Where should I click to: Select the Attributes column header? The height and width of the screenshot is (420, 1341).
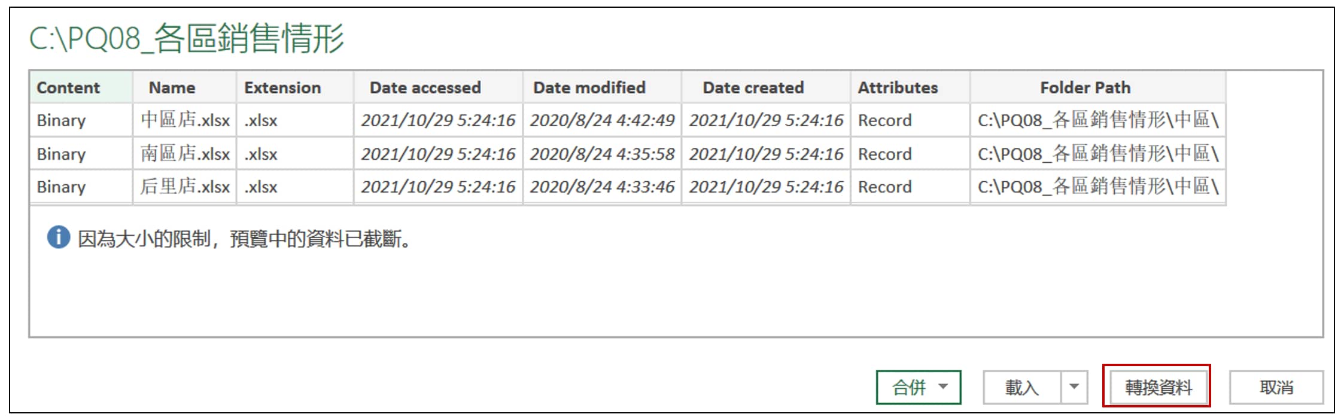click(898, 87)
